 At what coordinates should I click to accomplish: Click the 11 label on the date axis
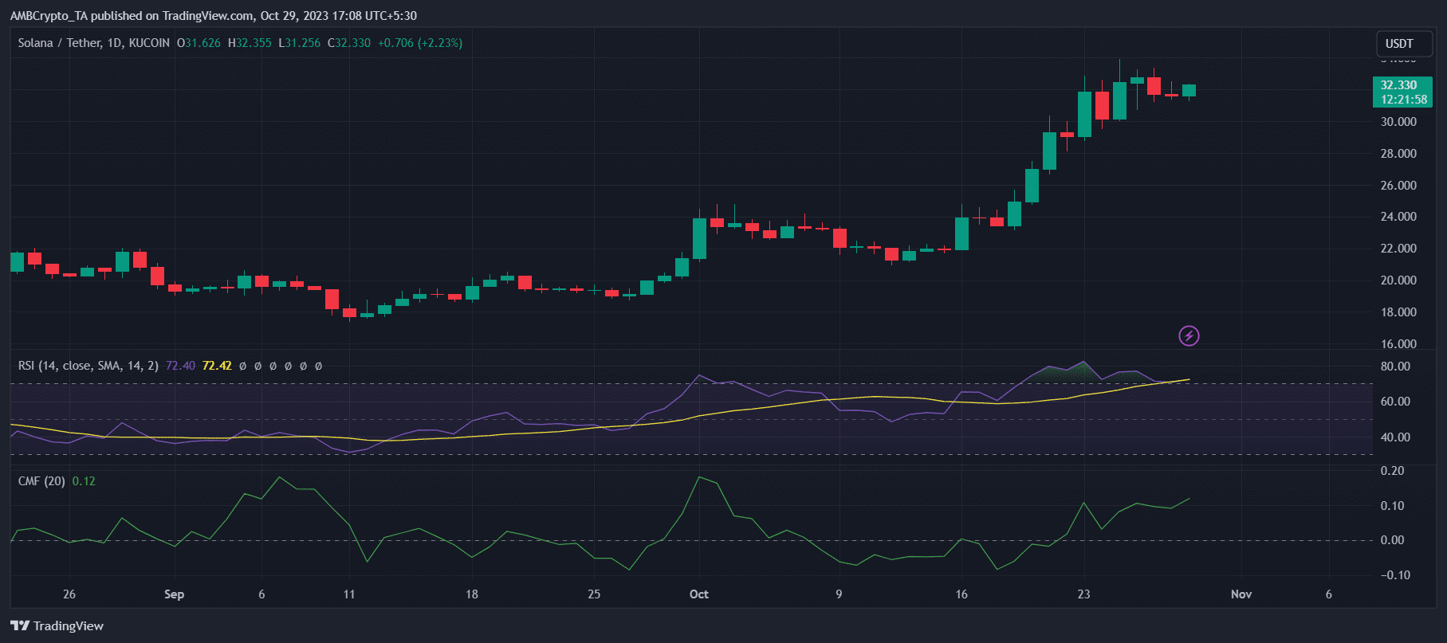pyautogui.click(x=349, y=594)
